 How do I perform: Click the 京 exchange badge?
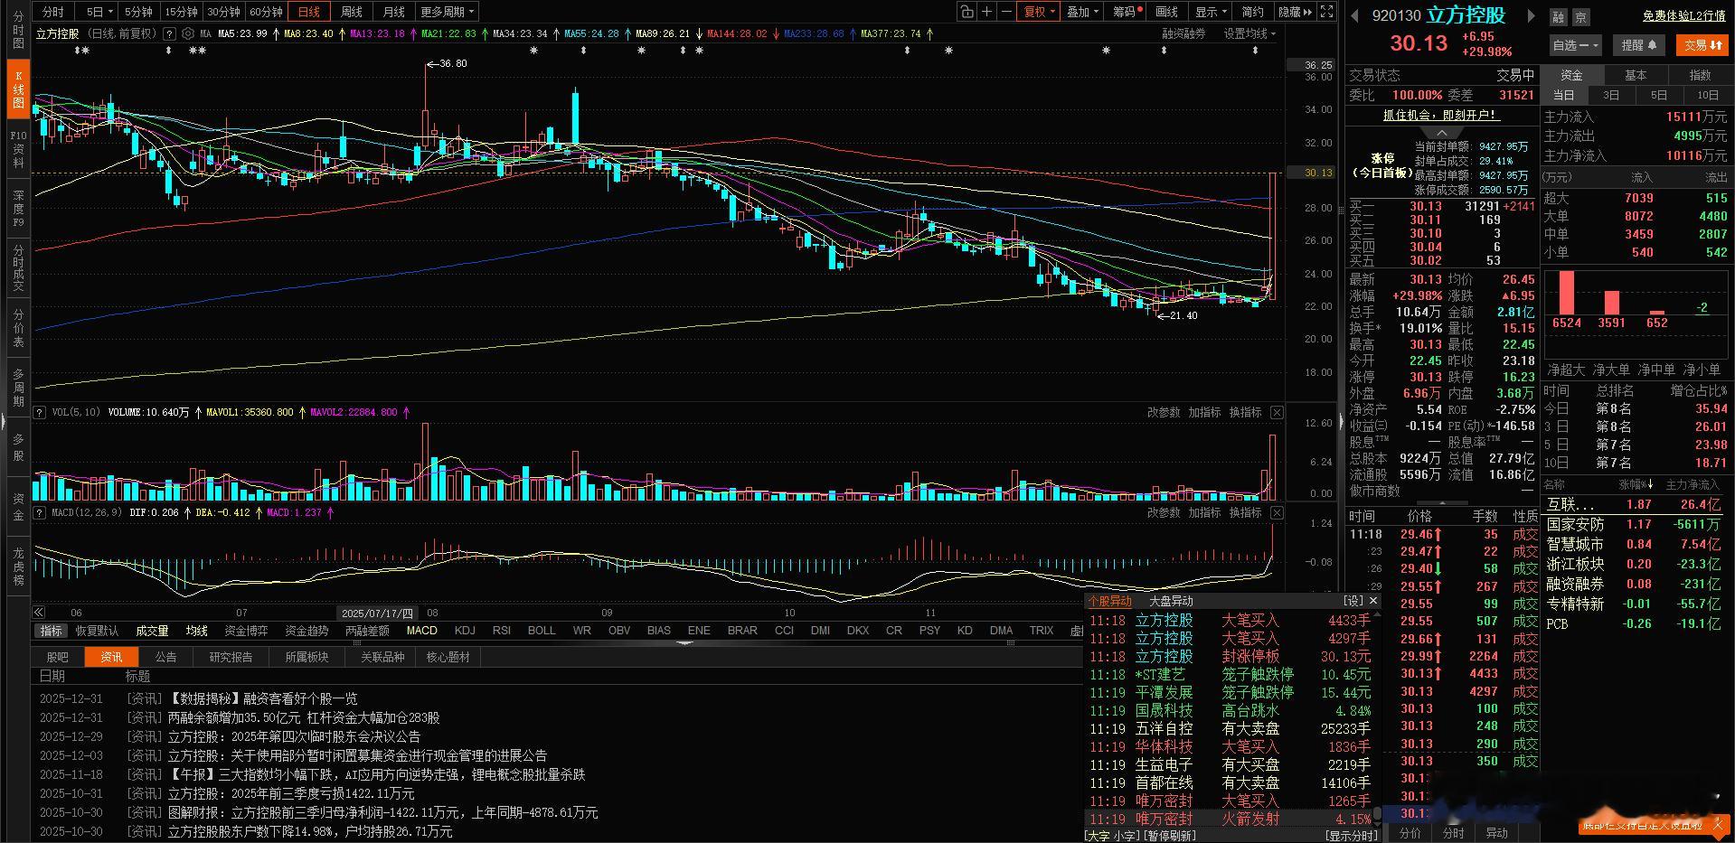[x=1580, y=17]
